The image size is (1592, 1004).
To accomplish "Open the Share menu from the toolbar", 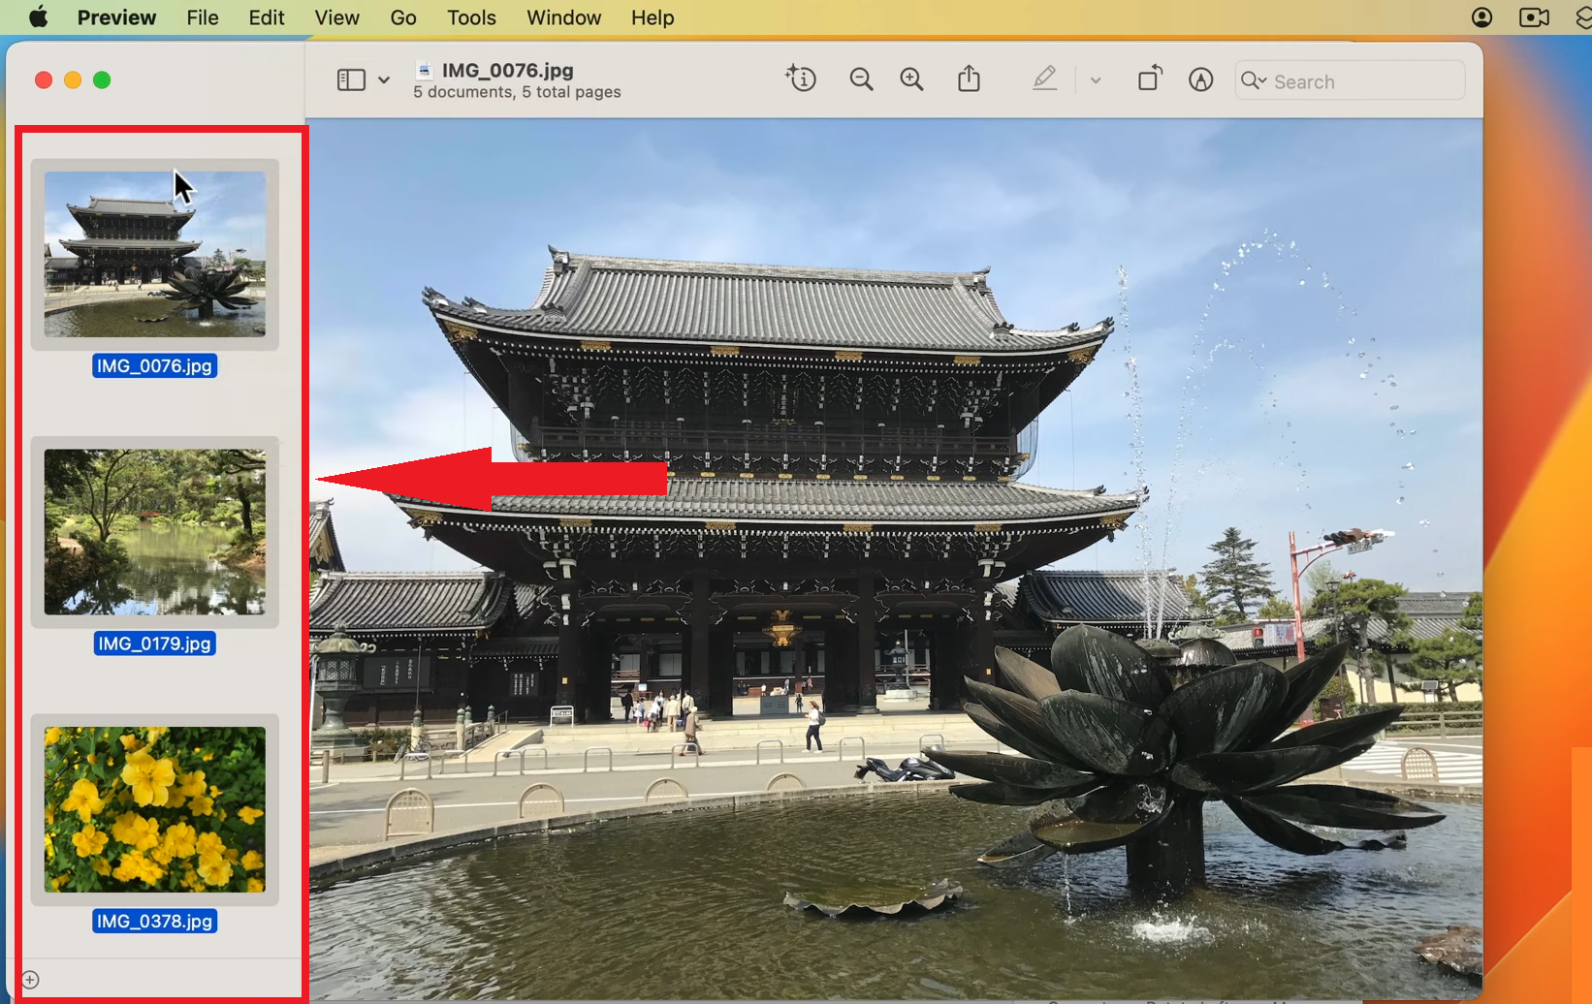I will coord(969,78).
